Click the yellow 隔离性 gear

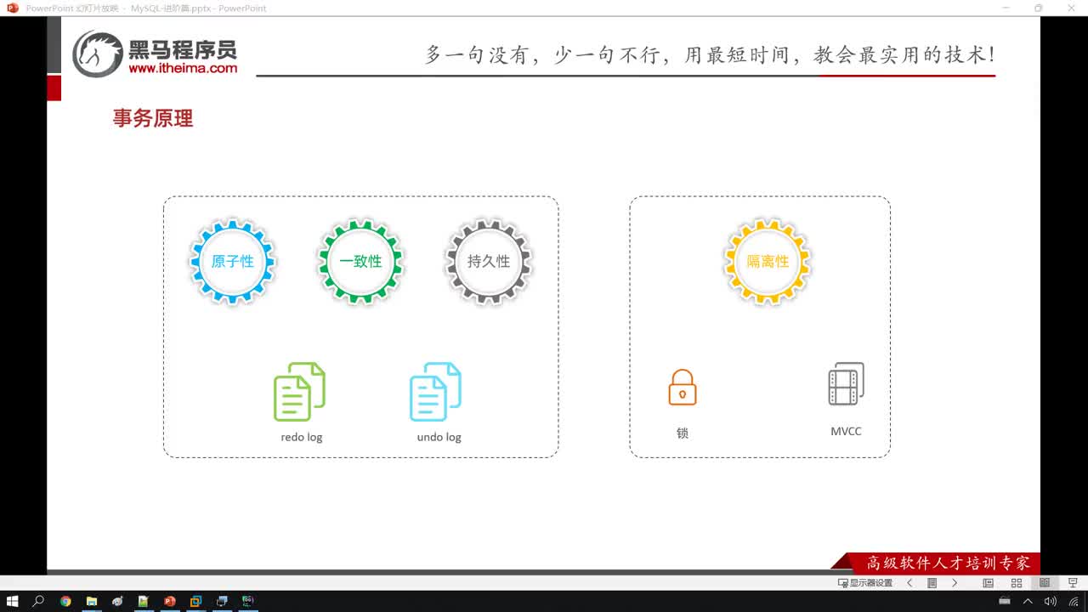768,261
